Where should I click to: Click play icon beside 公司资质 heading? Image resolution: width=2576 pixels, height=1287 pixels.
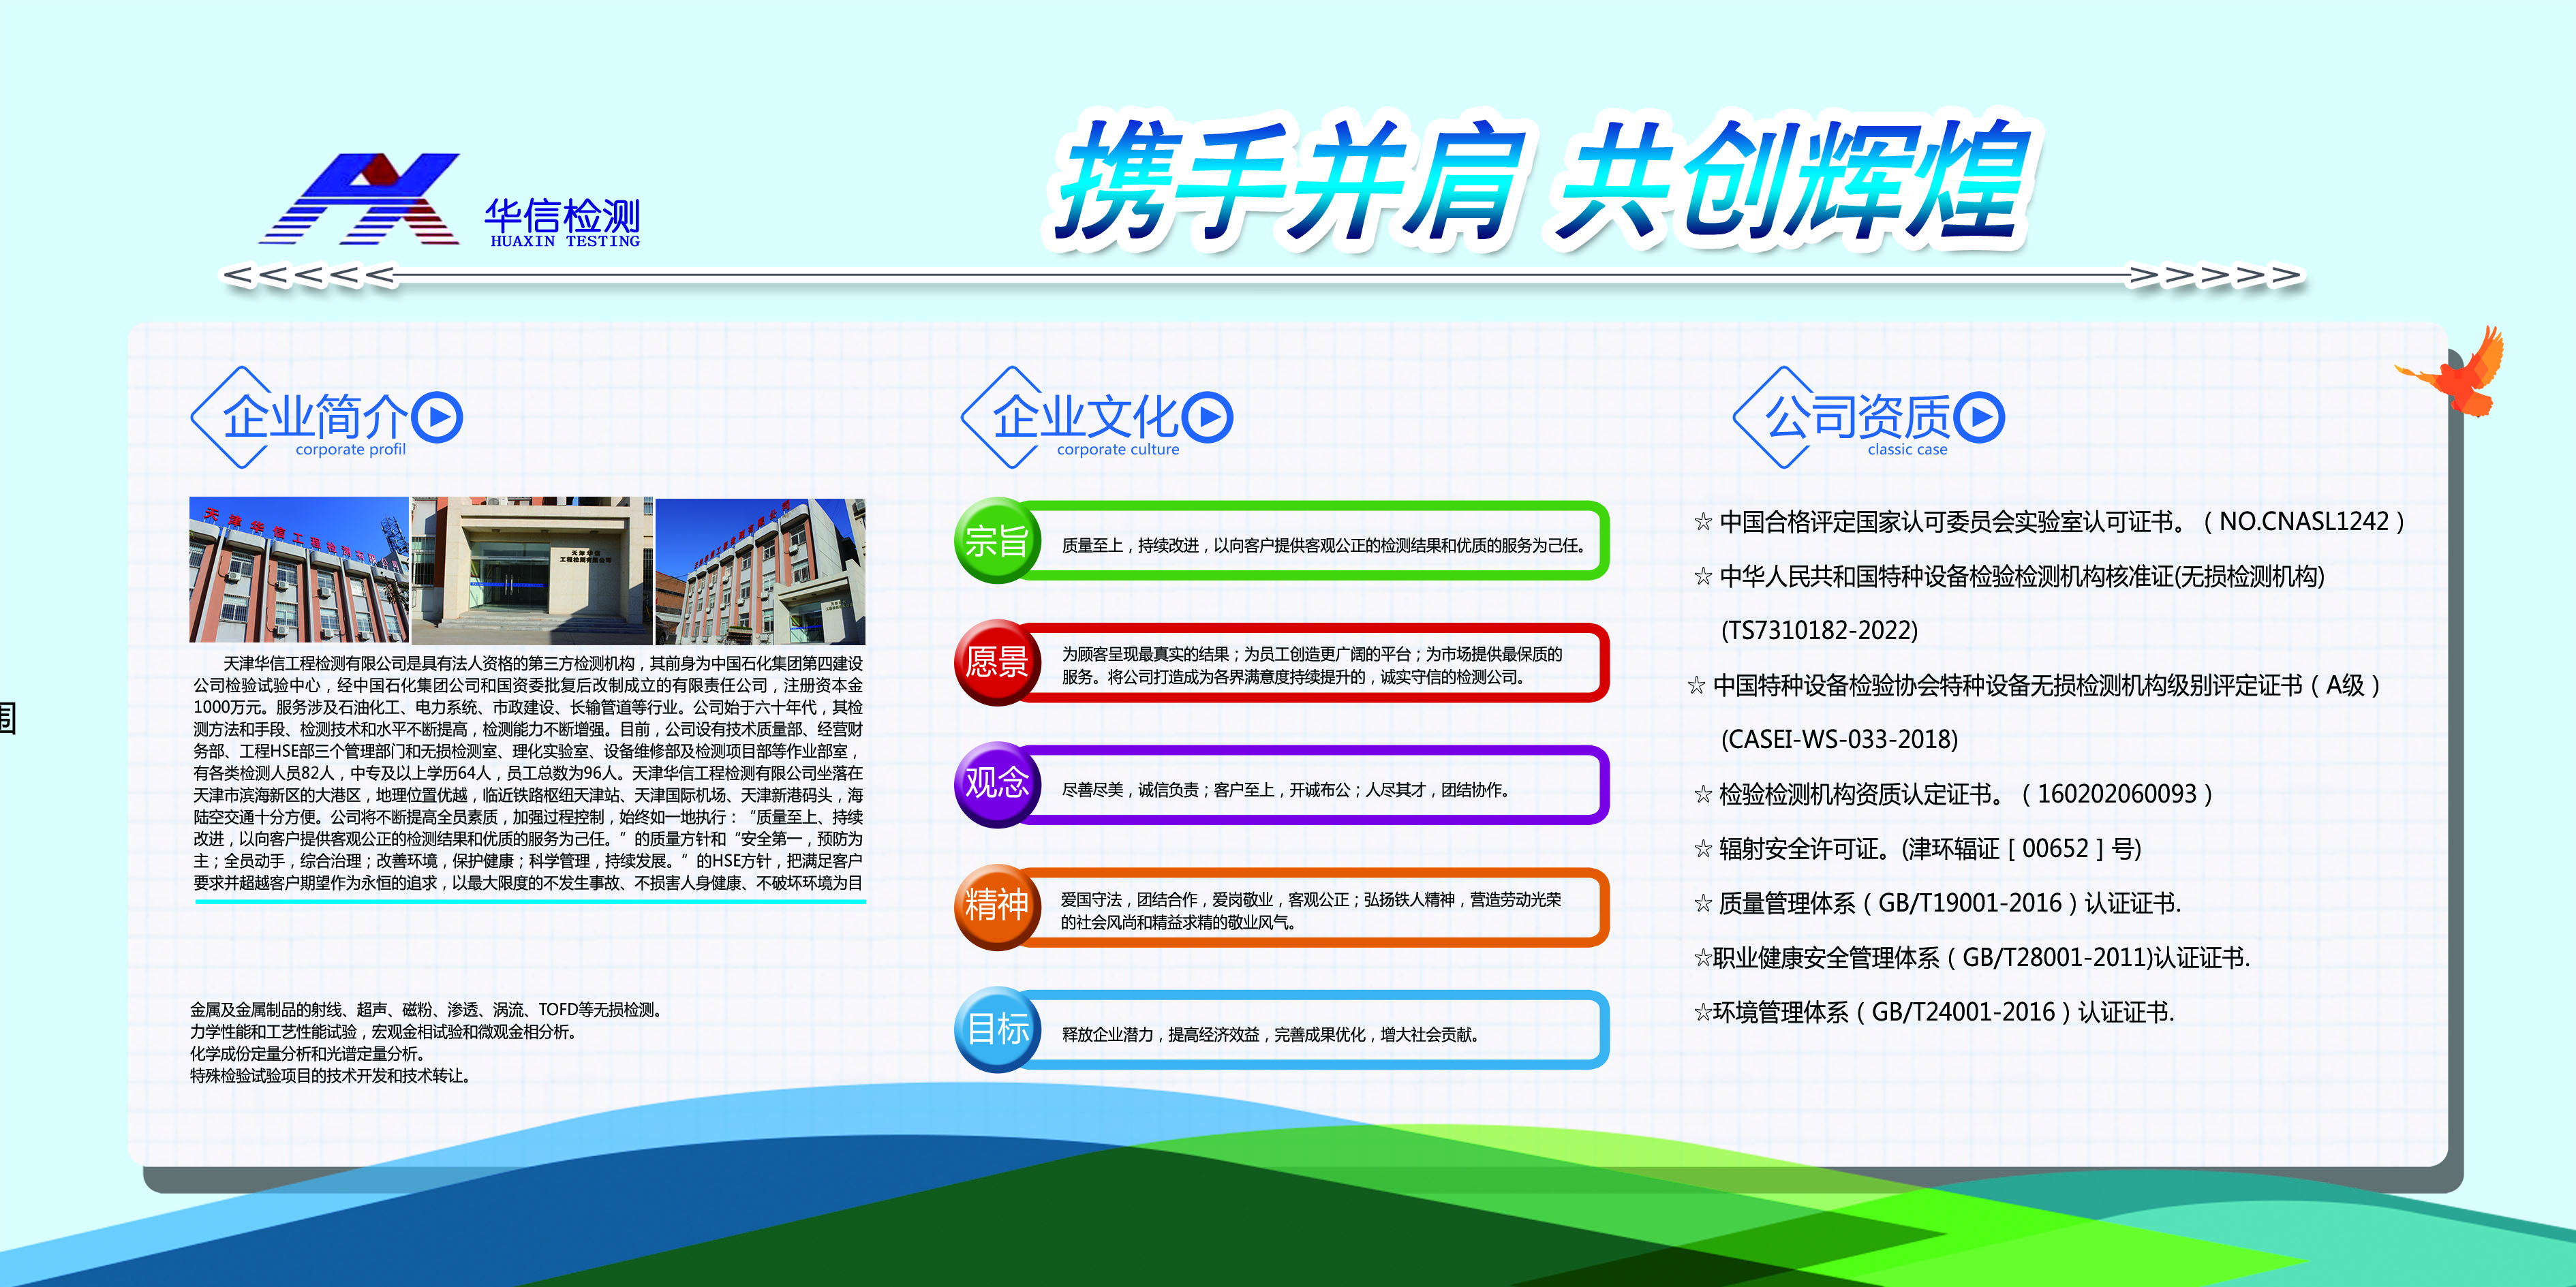1979,417
